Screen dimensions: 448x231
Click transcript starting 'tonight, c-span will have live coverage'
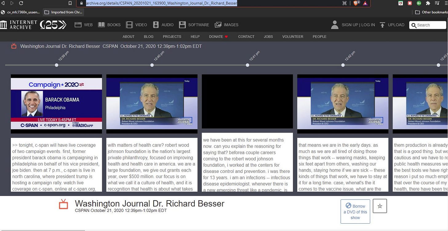(56, 165)
